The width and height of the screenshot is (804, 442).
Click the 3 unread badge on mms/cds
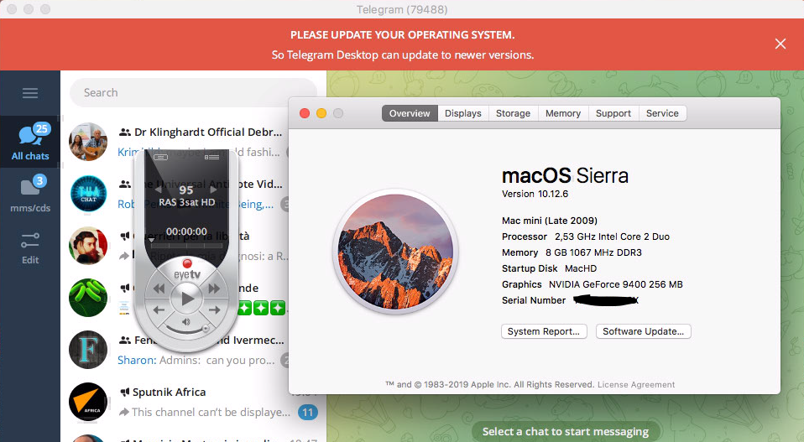[39, 181]
